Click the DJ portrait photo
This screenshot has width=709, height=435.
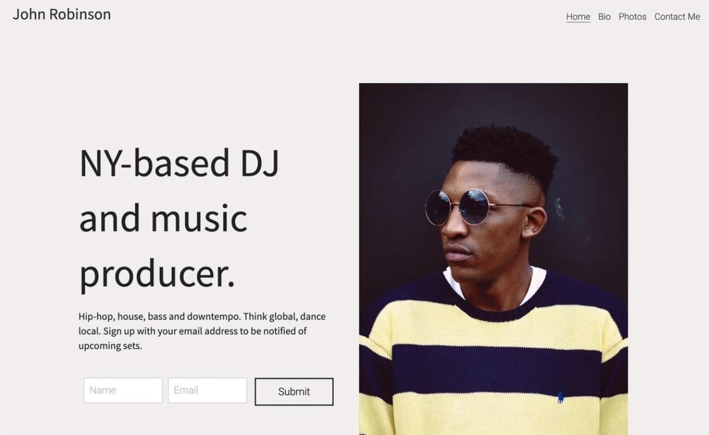point(493,259)
